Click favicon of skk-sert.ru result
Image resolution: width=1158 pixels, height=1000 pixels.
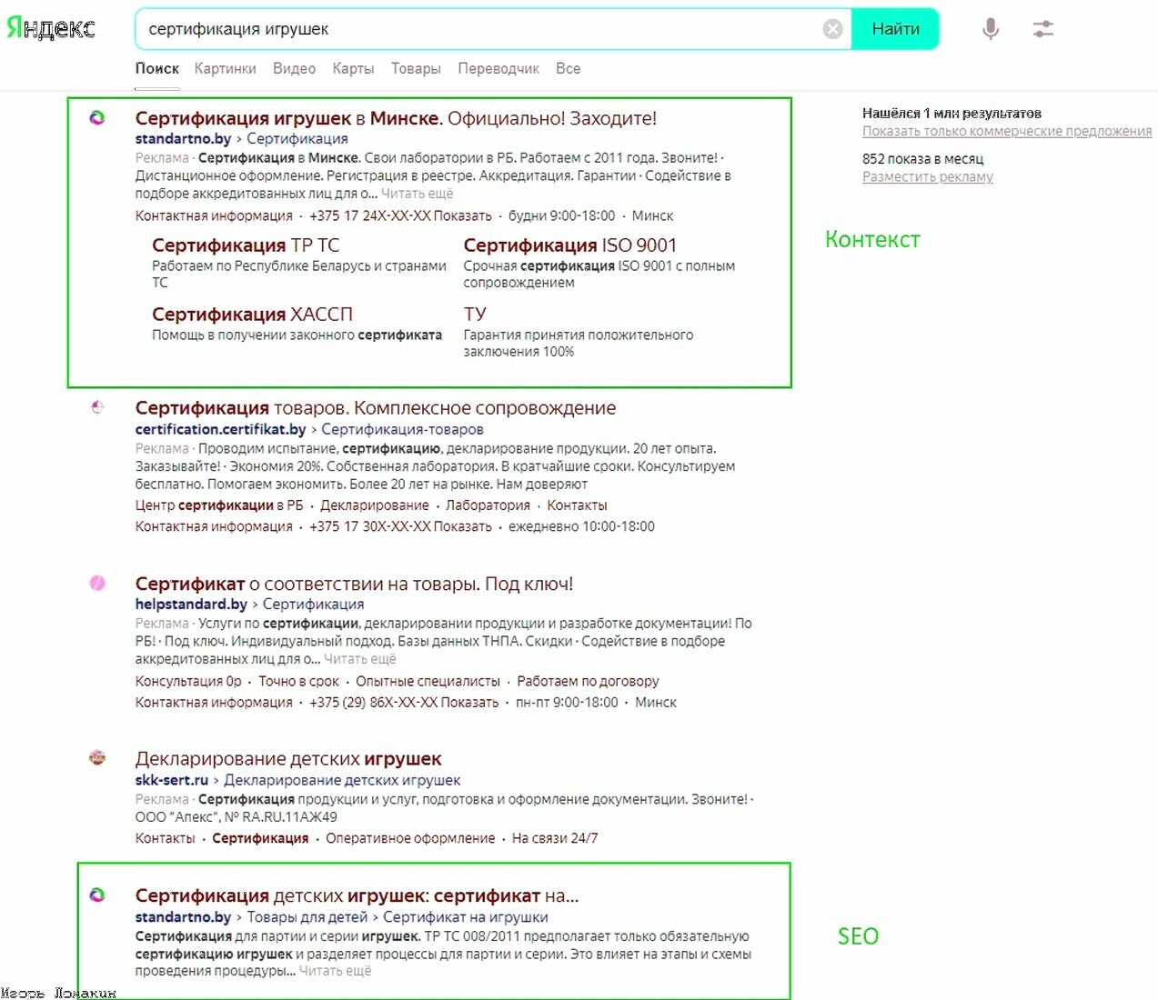[97, 758]
